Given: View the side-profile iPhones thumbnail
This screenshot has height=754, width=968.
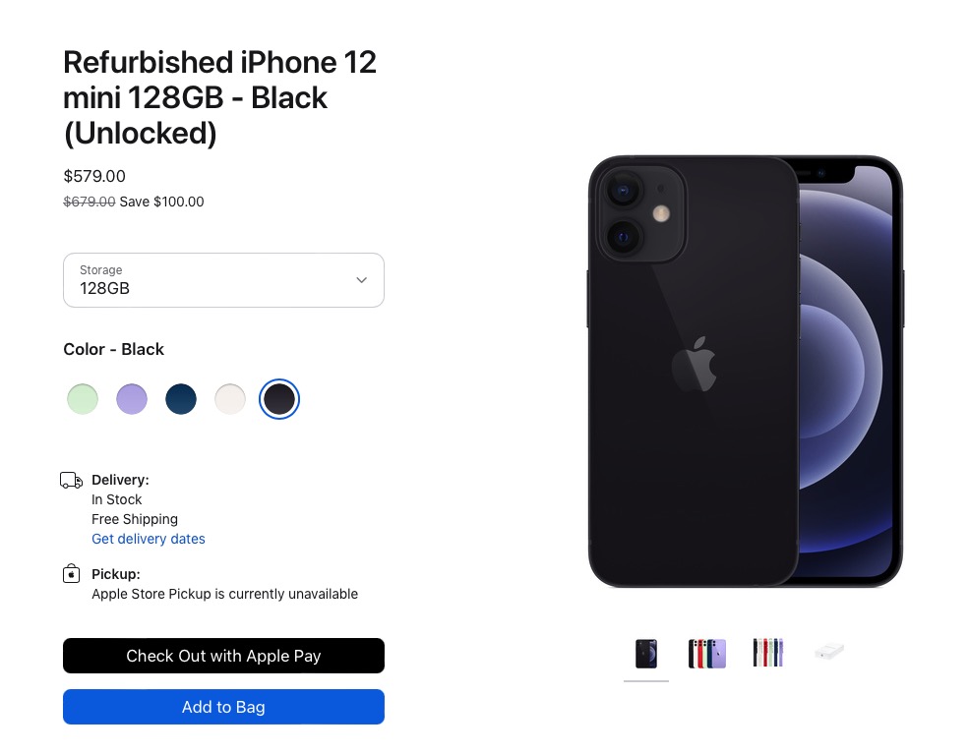Looking at the screenshot, I should coord(768,653).
